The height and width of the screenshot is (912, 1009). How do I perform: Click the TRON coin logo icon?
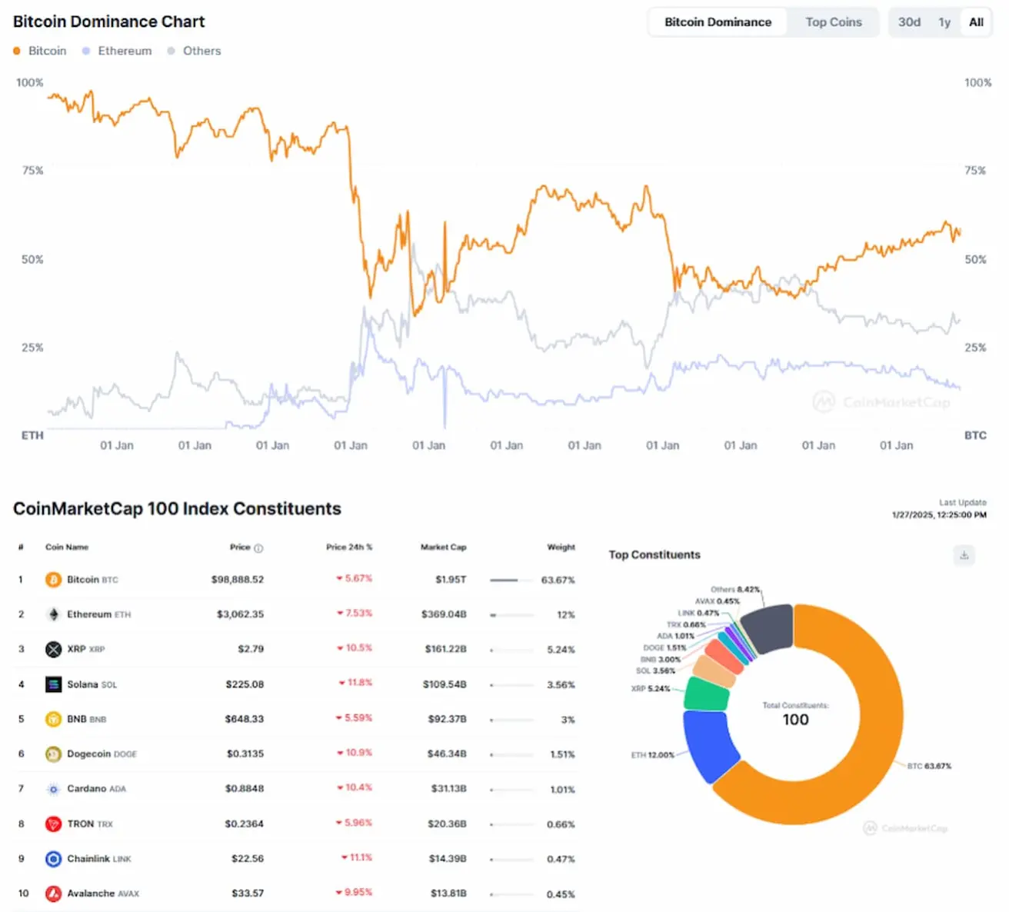pyautogui.click(x=53, y=824)
